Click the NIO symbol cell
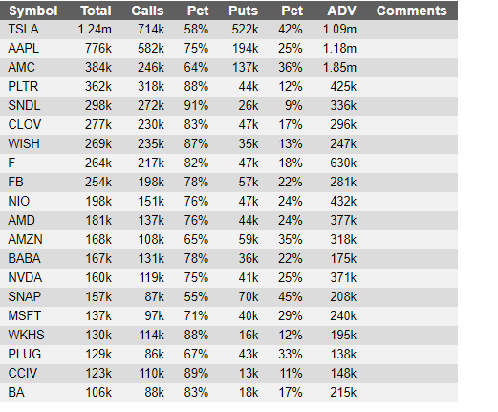 click(x=19, y=202)
